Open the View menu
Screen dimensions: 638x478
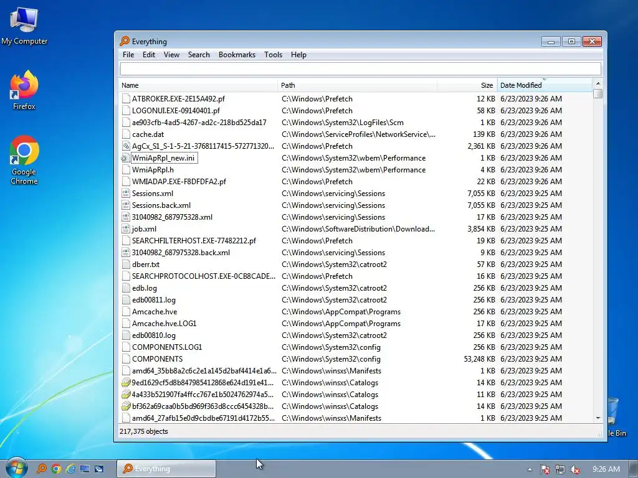point(171,55)
